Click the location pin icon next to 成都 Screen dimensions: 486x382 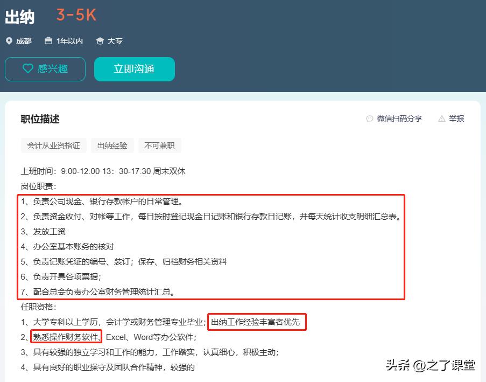tap(9, 40)
